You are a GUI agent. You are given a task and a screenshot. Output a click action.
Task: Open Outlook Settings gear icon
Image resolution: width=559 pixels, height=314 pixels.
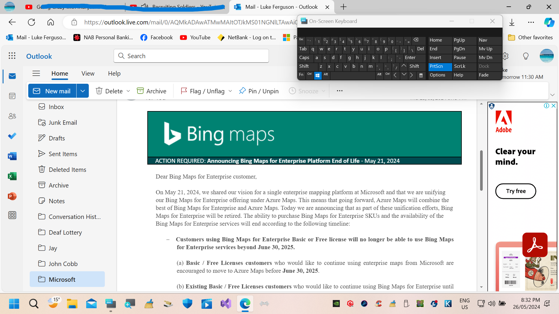[505, 56]
